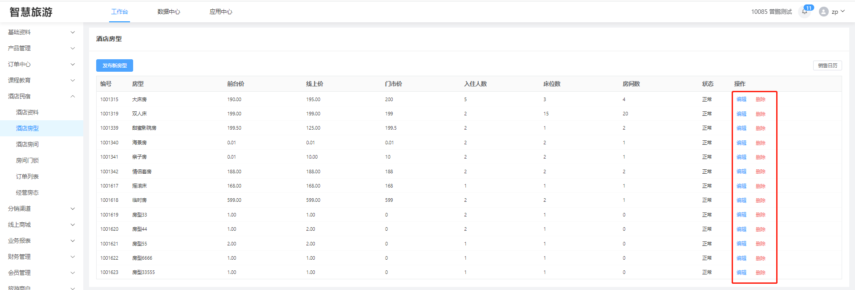Edit the 大床房 room type row
This screenshot has height=290, width=855.
coord(741,99)
